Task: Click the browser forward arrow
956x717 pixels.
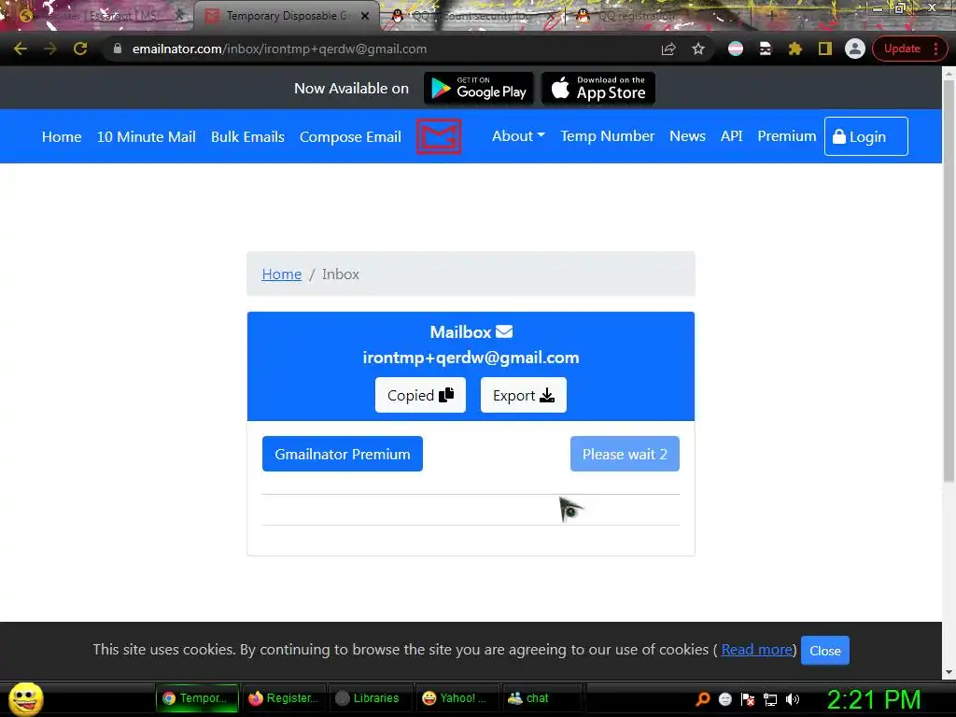Action: click(50, 49)
